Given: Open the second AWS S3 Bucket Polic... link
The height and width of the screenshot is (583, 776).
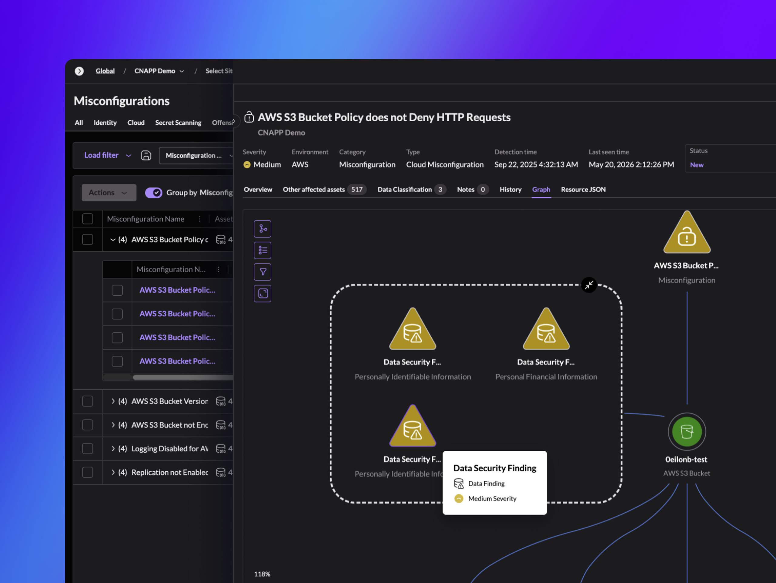Looking at the screenshot, I should [x=178, y=314].
